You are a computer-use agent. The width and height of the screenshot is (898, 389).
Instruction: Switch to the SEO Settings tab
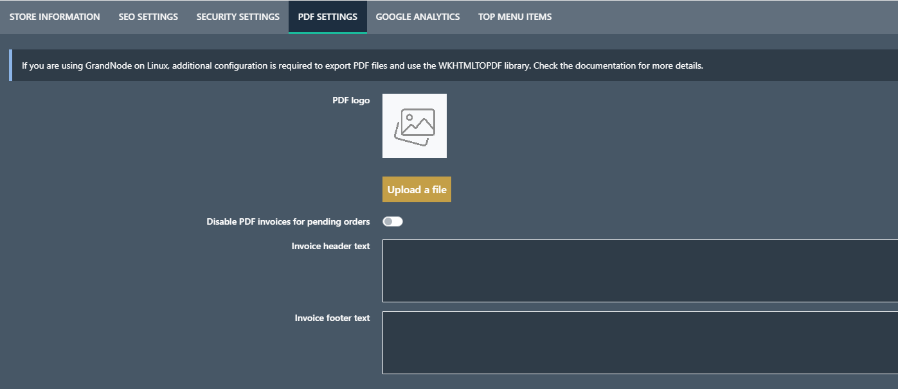(x=148, y=17)
